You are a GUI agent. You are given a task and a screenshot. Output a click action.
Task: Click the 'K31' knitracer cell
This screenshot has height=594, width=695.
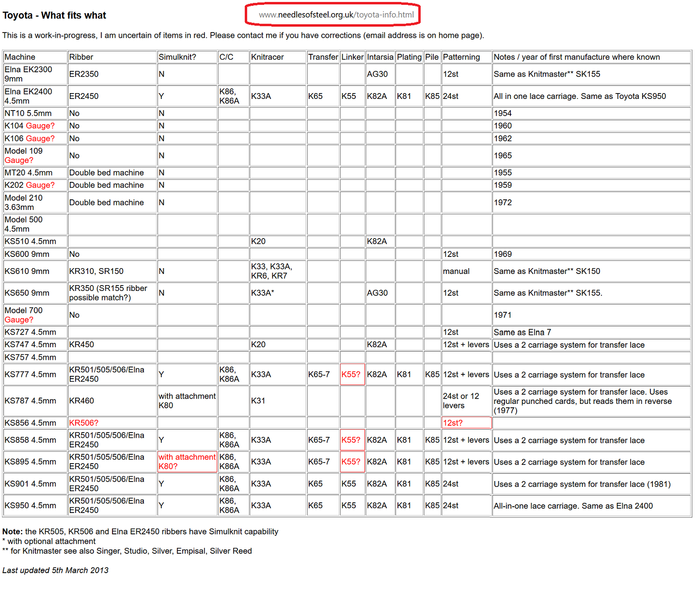click(x=278, y=401)
